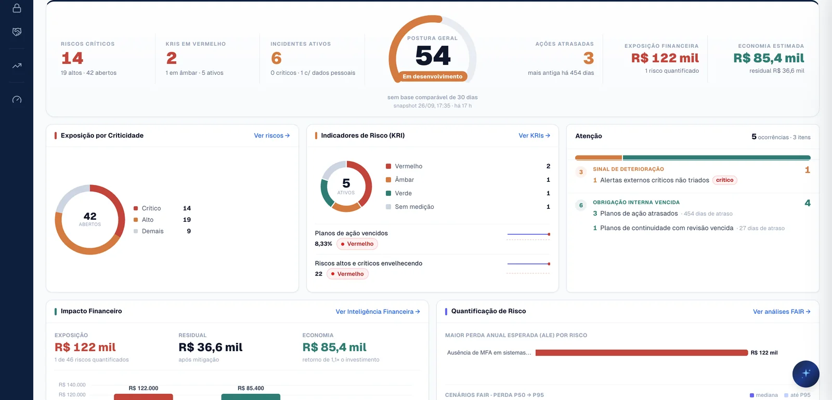
Task: Open "Alertas externos críticos não triados" item
Action: pyautogui.click(x=655, y=180)
